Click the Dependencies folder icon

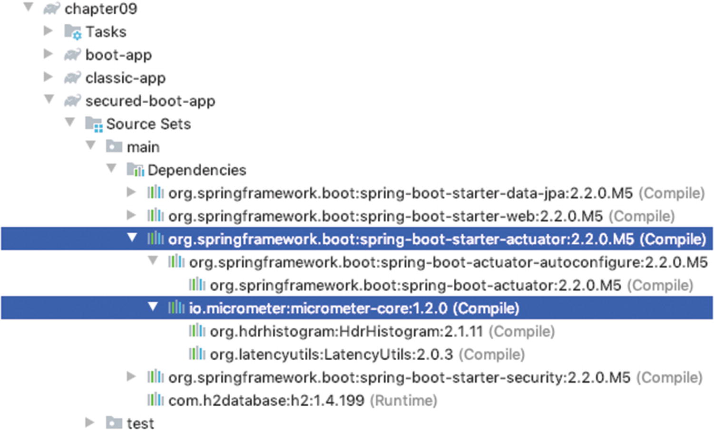pos(135,170)
